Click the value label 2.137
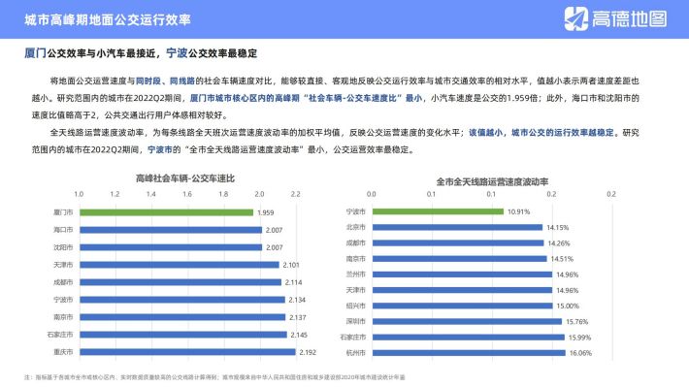This screenshot has height=387, width=689. [x=298, y=317]
